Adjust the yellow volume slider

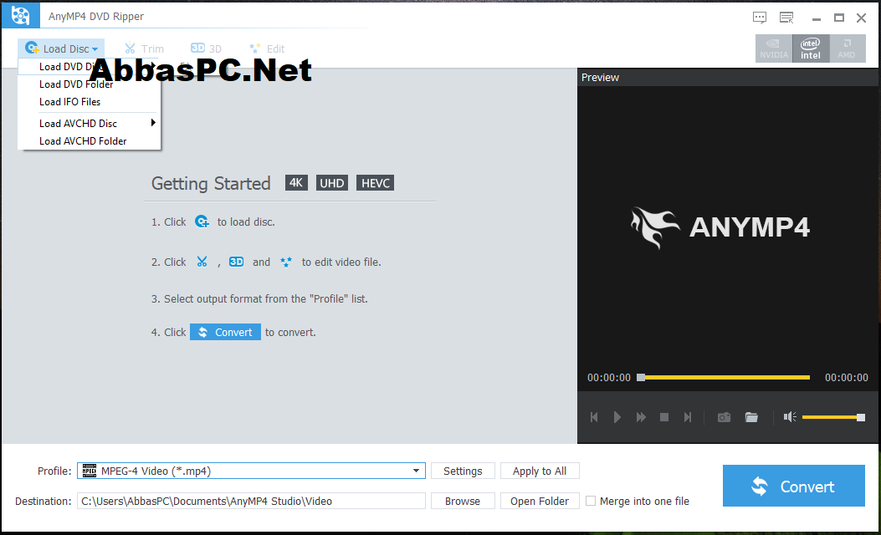(x=833, y=417)
